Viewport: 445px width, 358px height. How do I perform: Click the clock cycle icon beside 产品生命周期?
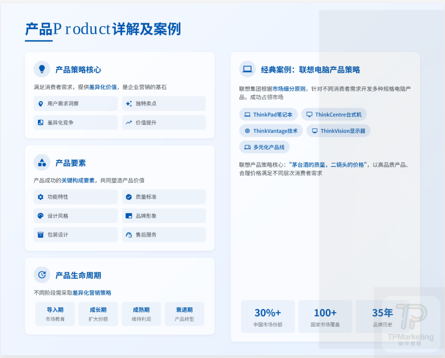[42, 275]
